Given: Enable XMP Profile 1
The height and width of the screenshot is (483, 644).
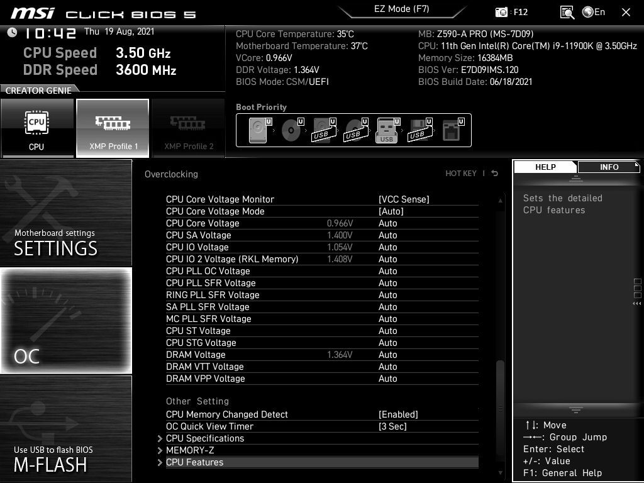Looking at the screenshot, I should pos(113,128).
